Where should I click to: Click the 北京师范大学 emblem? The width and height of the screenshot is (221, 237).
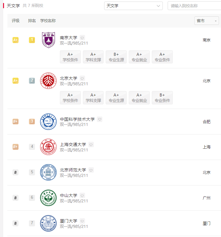48,172
